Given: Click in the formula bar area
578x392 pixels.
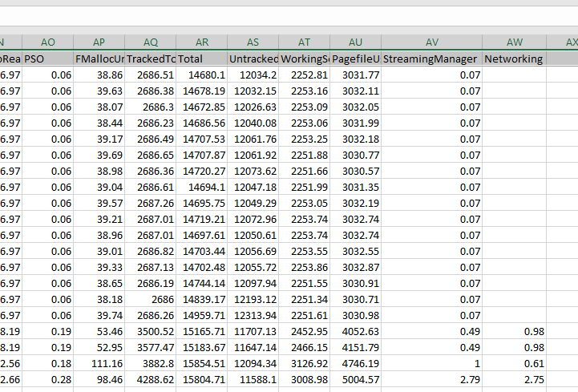Looking at the screenshot, I should click(289, 16).
